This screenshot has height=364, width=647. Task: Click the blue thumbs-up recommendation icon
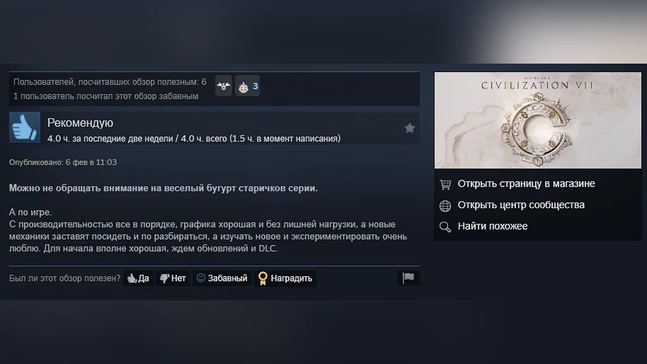point(25,128)
